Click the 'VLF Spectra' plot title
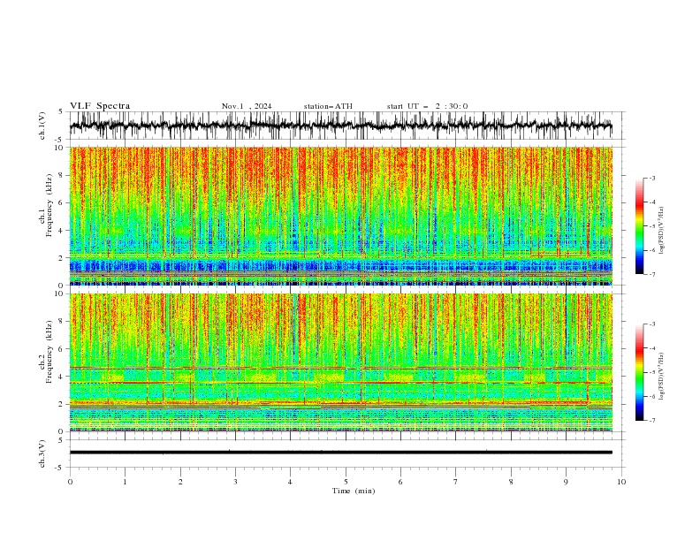700x541 pixels. click(100, 106)
